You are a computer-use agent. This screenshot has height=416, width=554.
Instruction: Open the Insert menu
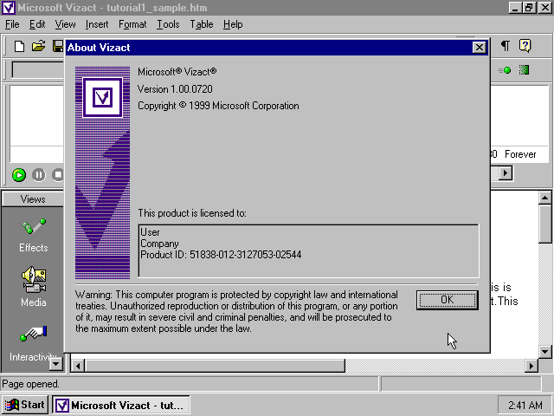click(97, 24)
